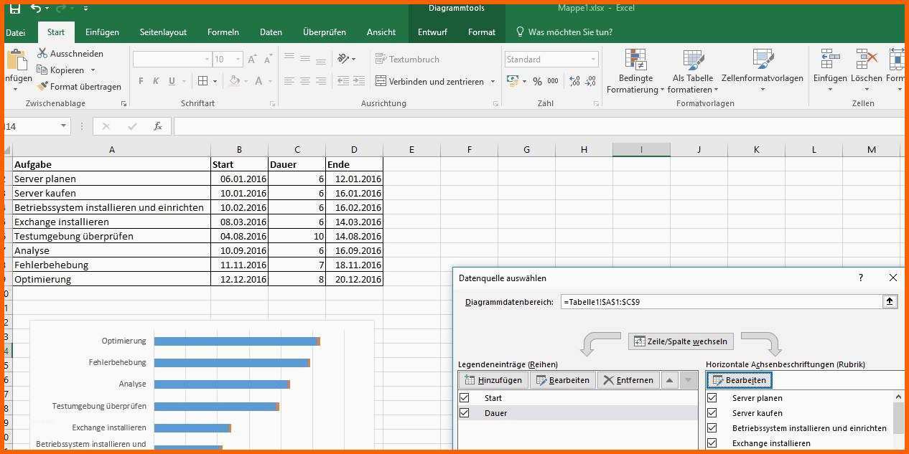Decrease the cell indent
The height and width of the screenshot is (454, 909).
point(342,82)
